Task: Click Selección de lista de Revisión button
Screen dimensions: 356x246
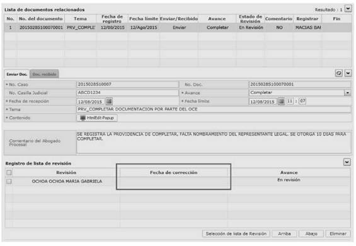Action: point(236,233)
